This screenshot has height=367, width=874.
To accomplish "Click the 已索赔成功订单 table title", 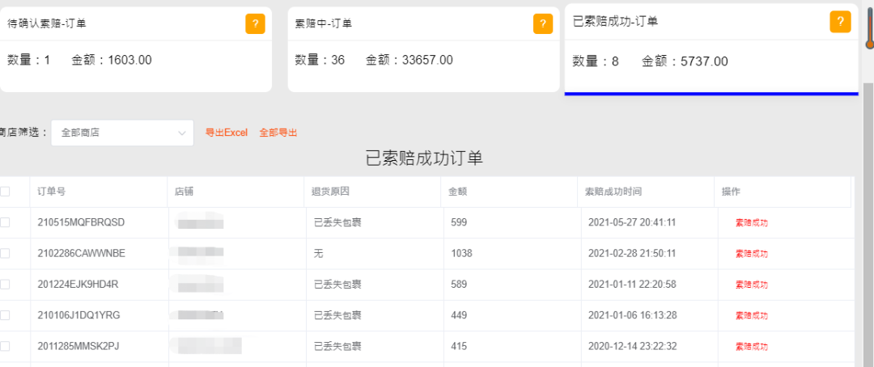I will point(424,158).
